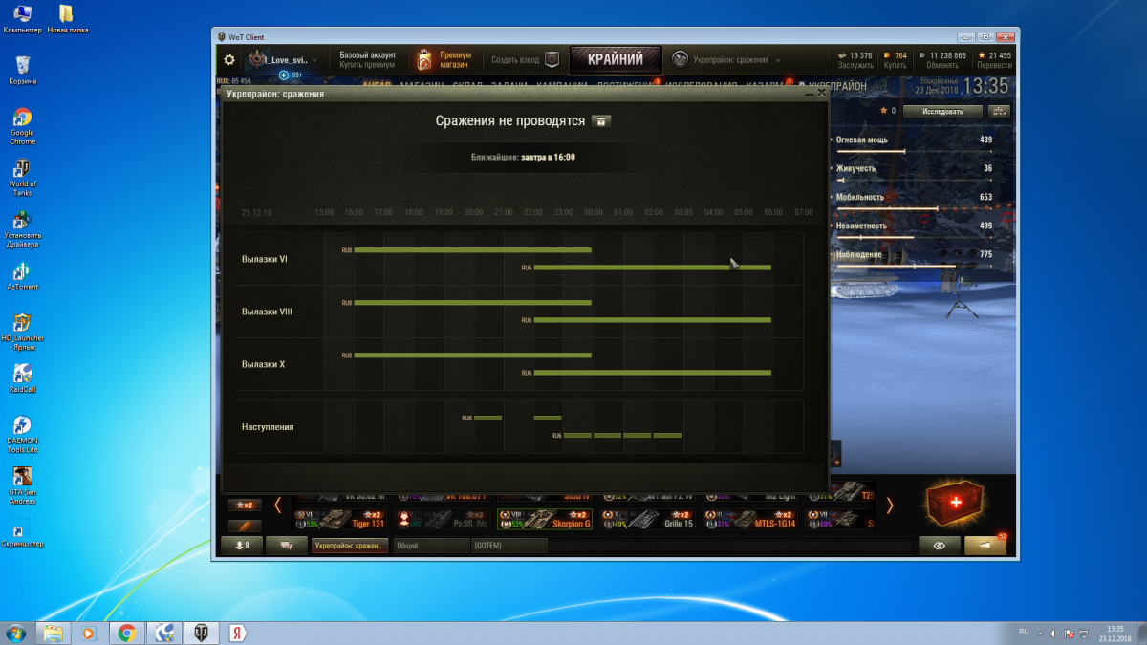The width and height of the screenshot is (1147, 645).
Task: Click World of Tanks taskbar icon
Action: coord(201,633)
